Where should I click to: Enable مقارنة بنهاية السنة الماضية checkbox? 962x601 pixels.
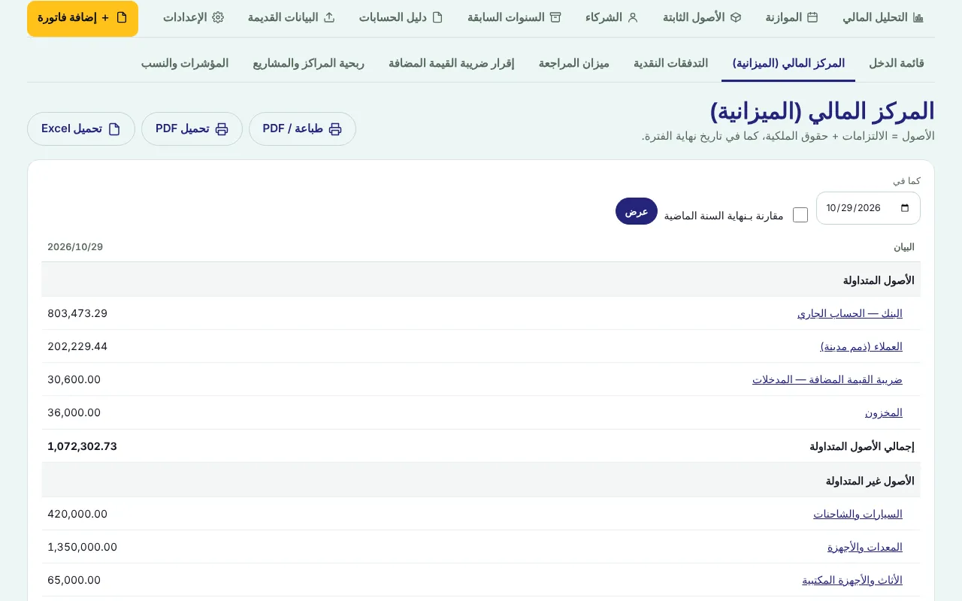[800, 215]
